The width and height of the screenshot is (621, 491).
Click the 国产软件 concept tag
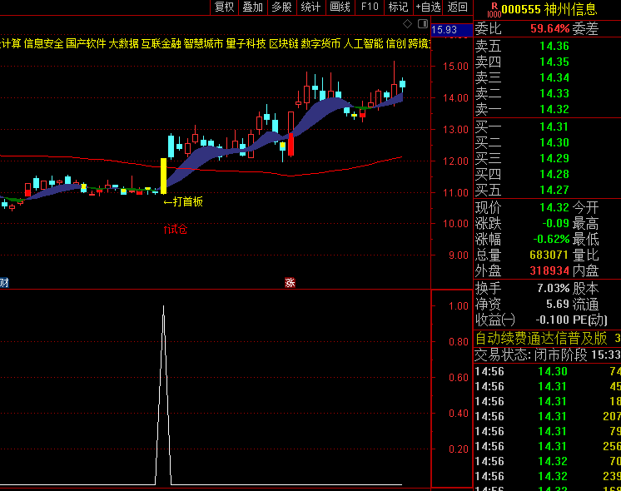point(86,44)
